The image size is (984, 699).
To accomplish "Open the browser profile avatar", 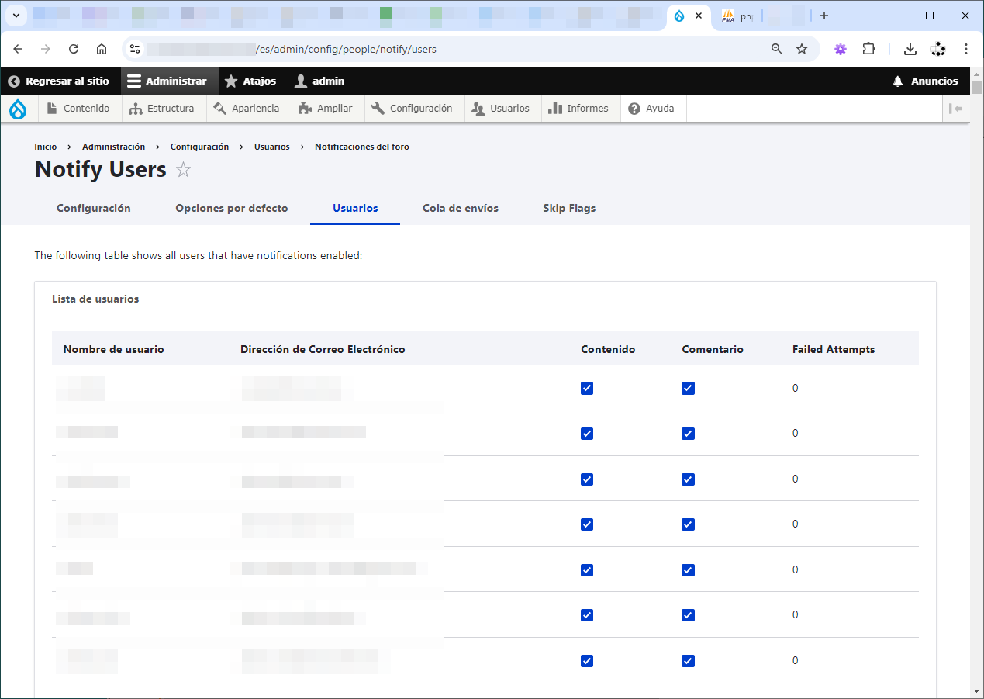I will (938, 49).
